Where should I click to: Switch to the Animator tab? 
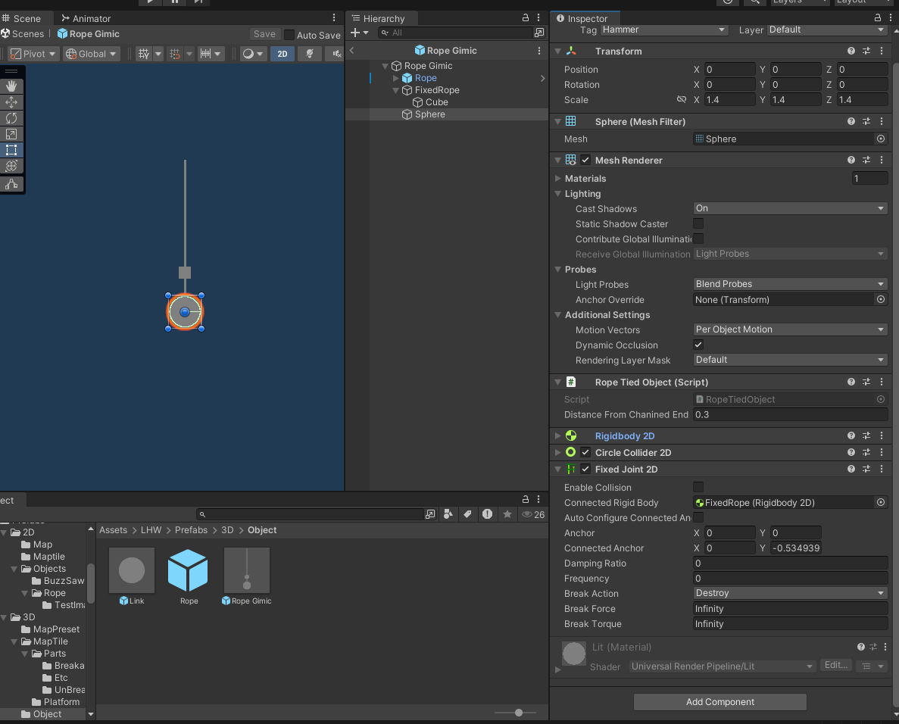(x=86, y=18)
